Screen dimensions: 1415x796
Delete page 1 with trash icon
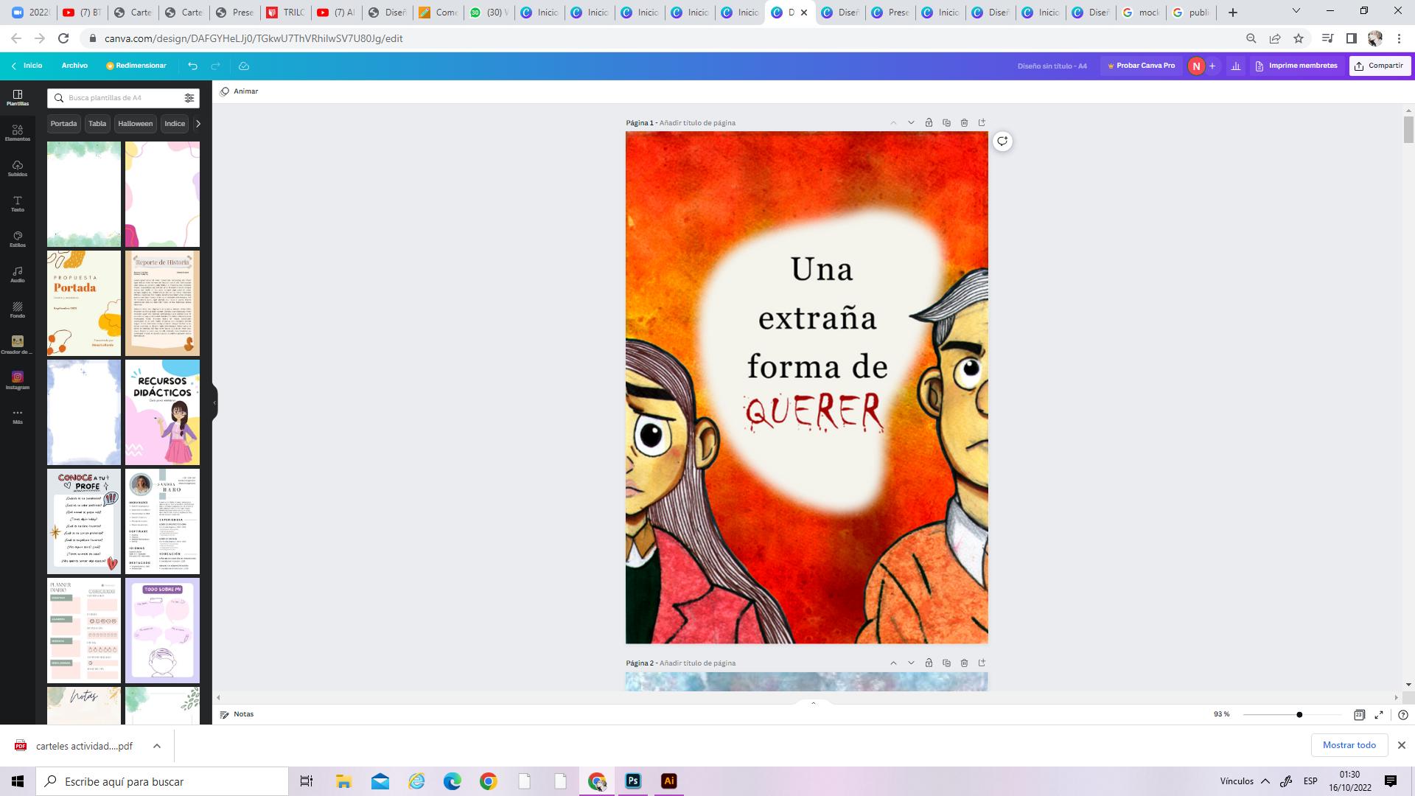tap(964, 122)
